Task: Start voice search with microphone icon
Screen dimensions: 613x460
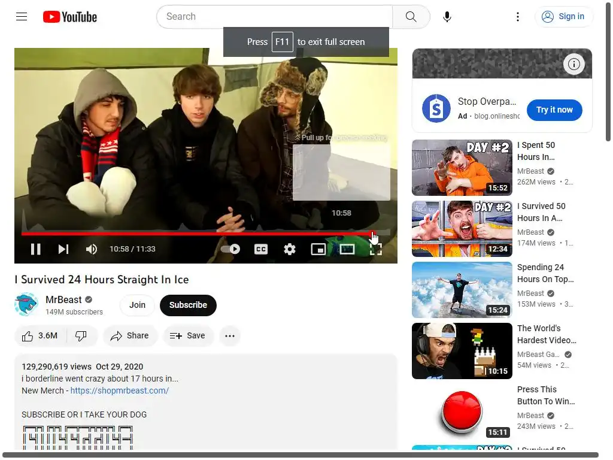Action: 447,17
